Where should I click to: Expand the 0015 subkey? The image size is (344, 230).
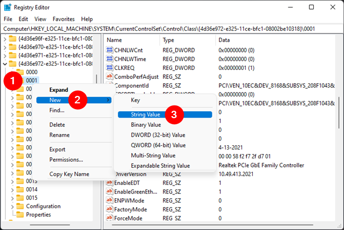12,198
